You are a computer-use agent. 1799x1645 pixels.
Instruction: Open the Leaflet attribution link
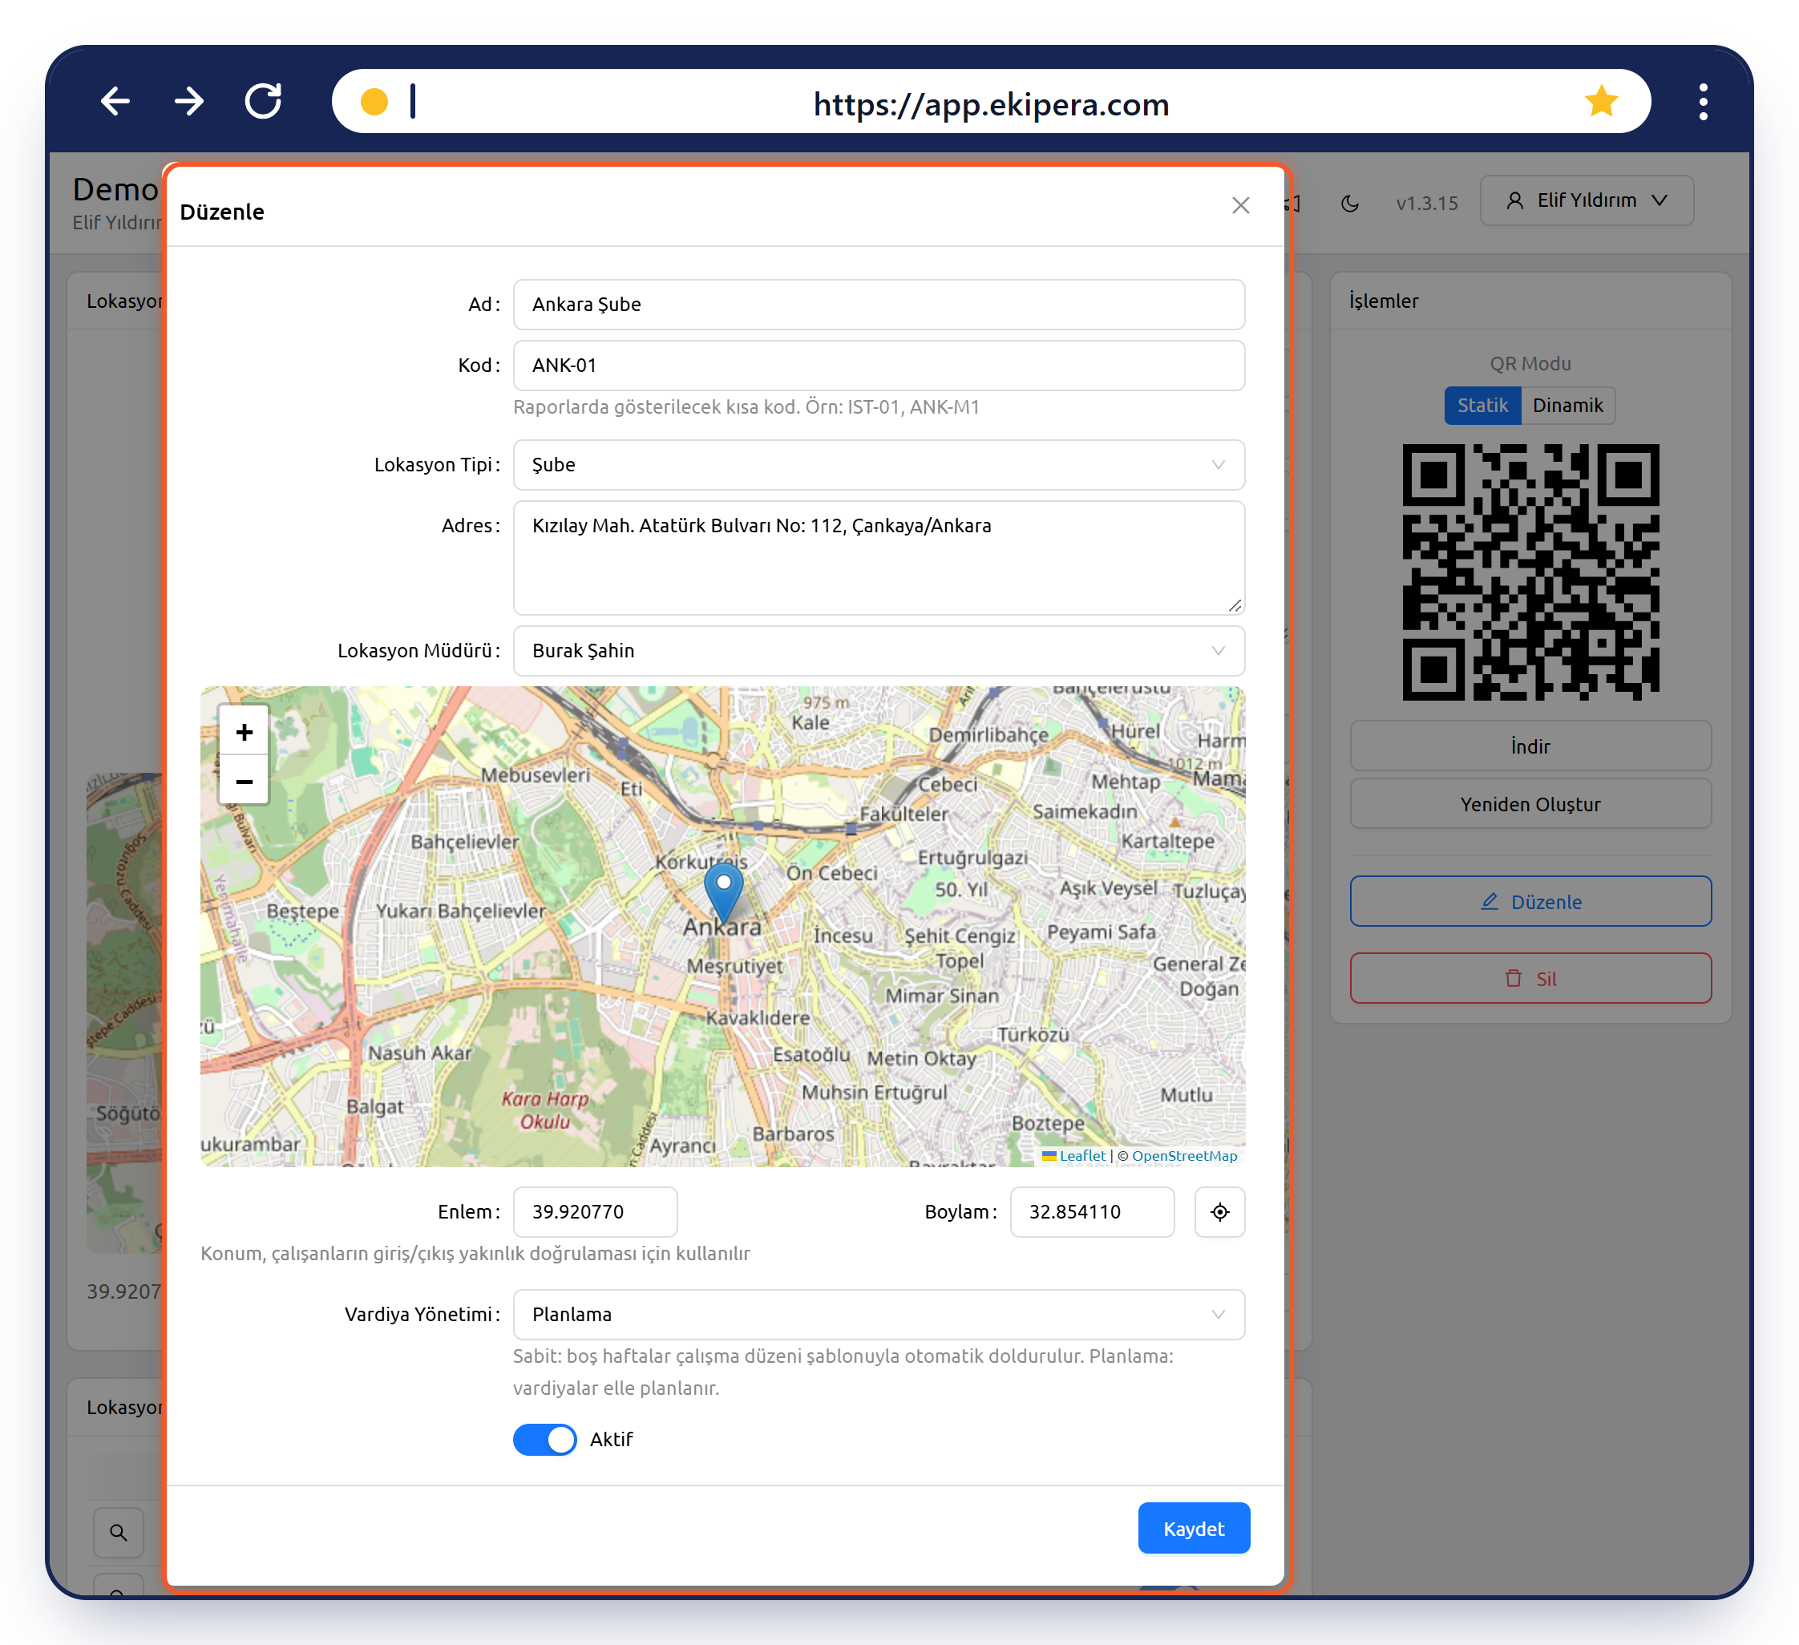(x=1081, y=1155)
